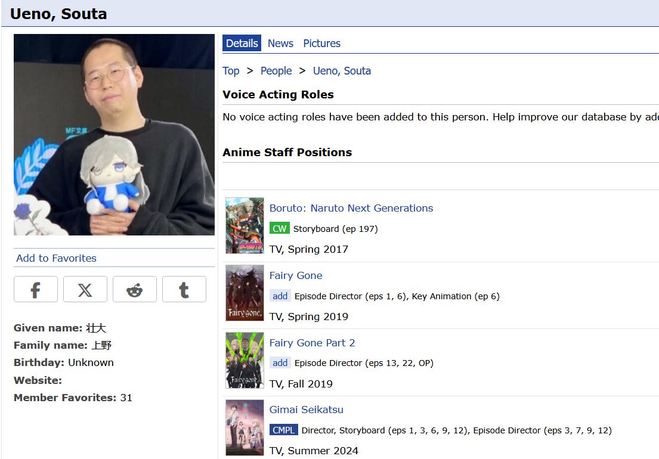Image resolution: width=659 pixels, height=459 pixels.
Task: Click 'TV, Spring 2019' text
Action: [308, 317]
